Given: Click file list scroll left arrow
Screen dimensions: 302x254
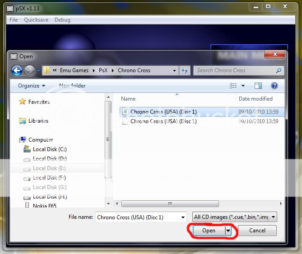Looking at the screenshot, I should [117, 203].
